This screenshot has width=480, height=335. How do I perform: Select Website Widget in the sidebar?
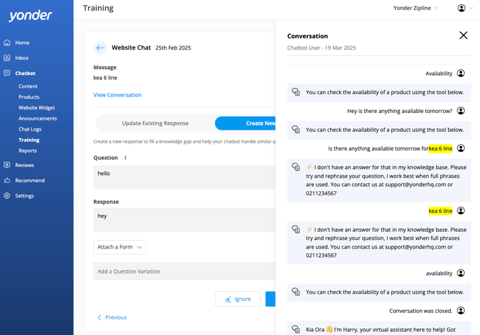coord(37,107)
